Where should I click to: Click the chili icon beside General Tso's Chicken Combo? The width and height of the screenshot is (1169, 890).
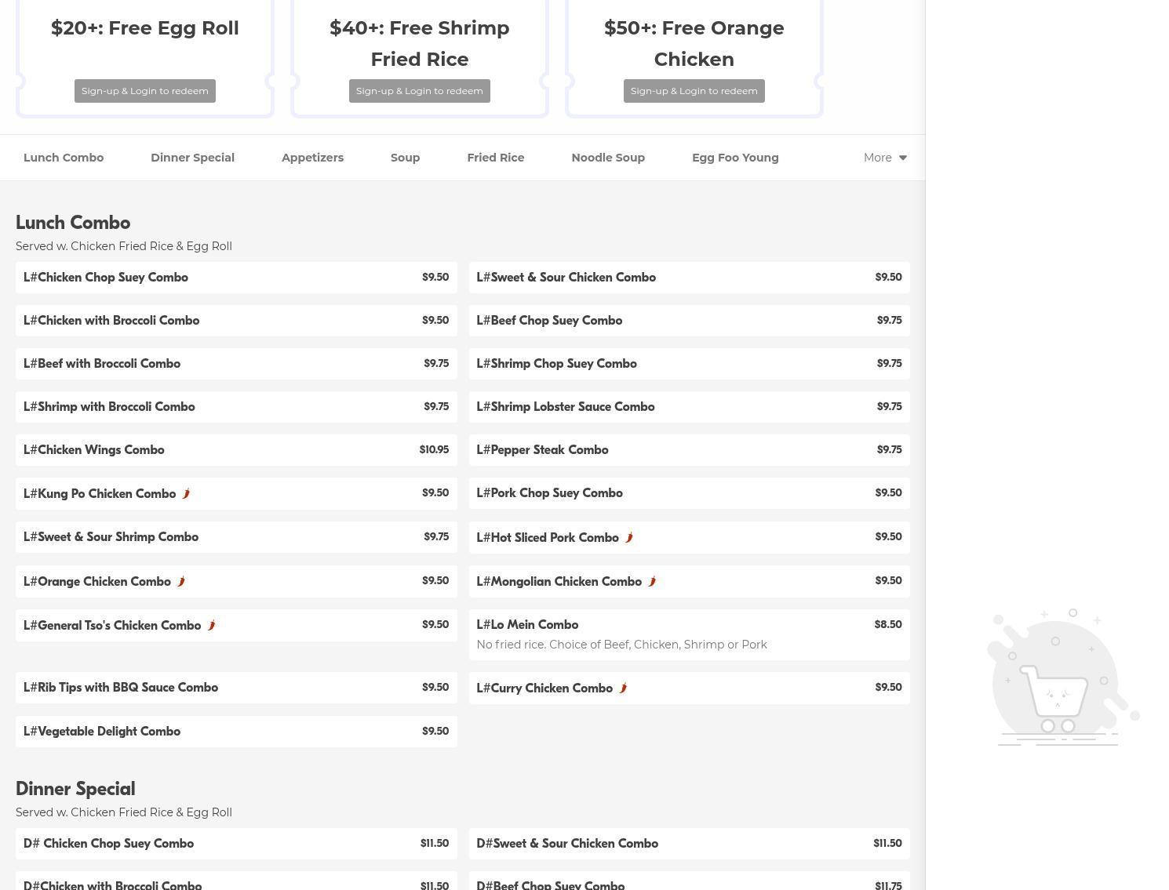pos(211,625)
